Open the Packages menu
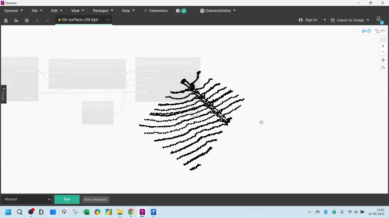This screenshot has width=389, height=218. point(103,11)
